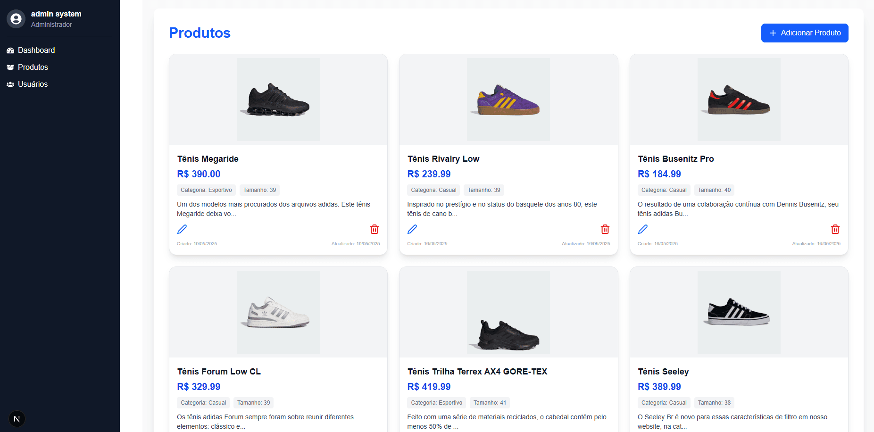This screenshot has height=432, width=874.
Task: Open the Dashboard from the sidebar
Action: (x=36, y=50)
